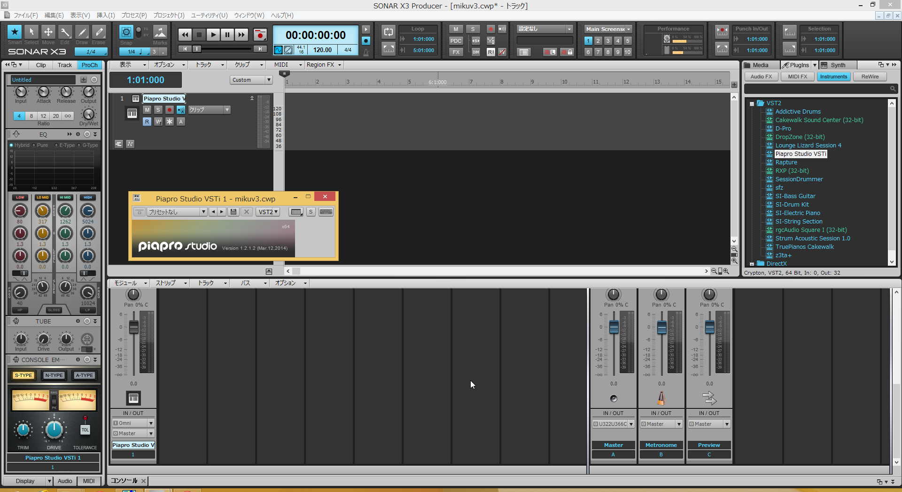Open the Custom track control dropdown

(251, 80)
